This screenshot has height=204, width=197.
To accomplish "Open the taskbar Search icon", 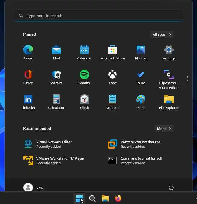I will (x=92, y=198).
